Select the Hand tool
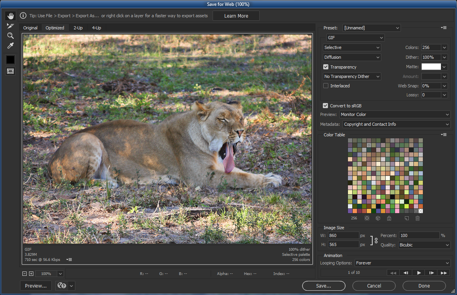Image resolution: width=457 pixels, height=295 pixels. (10, 16)
